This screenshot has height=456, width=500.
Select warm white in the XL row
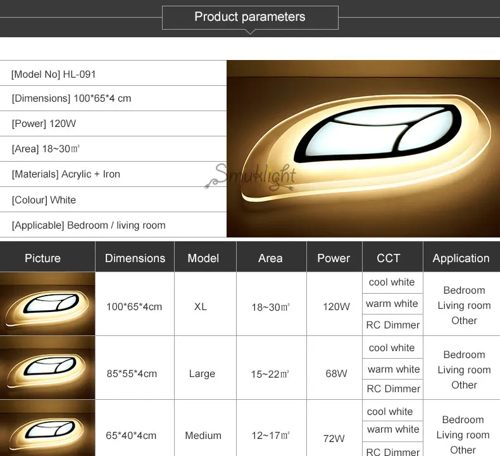(392, 304)
